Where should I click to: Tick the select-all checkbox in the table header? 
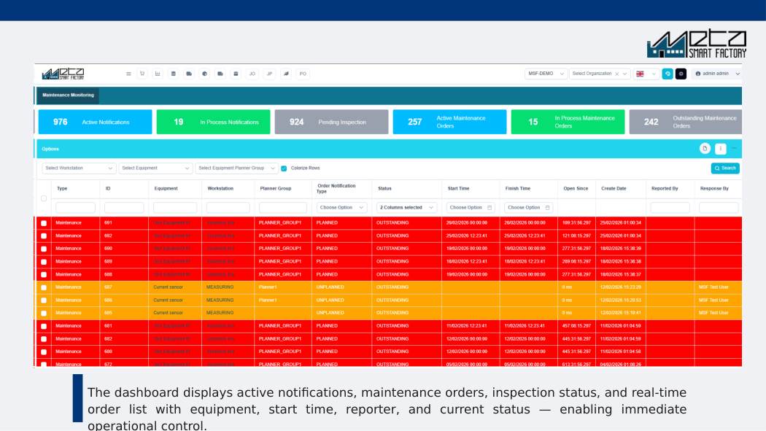pyautogui.click(x=44, y=198)
